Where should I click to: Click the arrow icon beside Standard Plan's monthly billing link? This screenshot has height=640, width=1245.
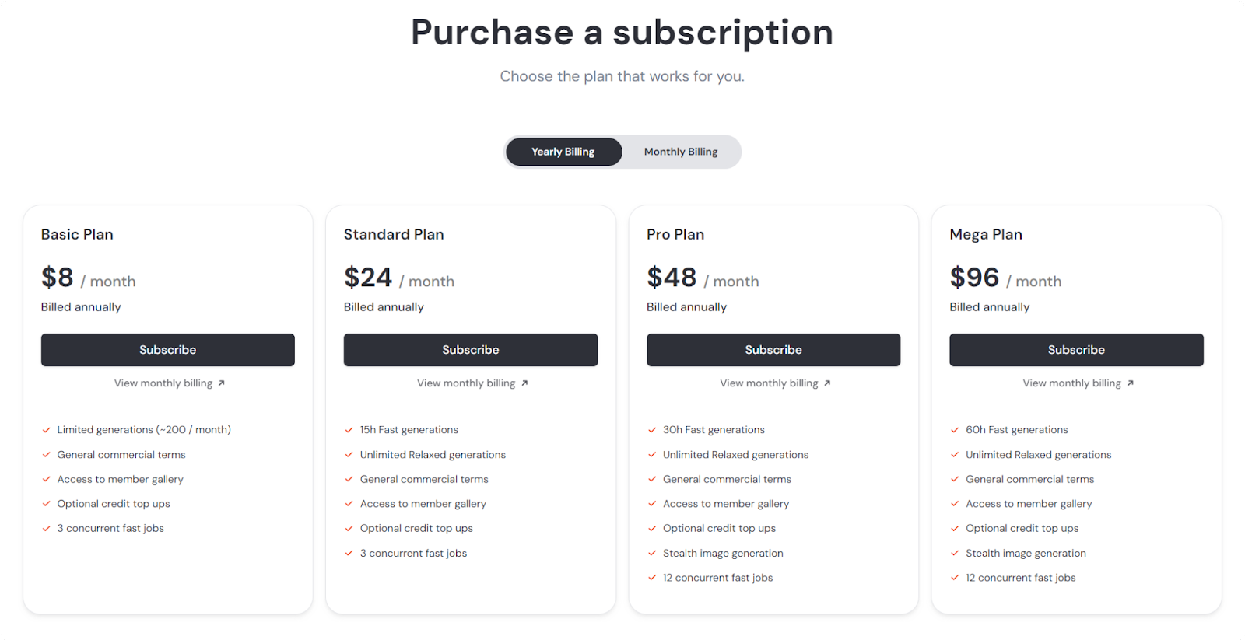(x=524, y=383)
